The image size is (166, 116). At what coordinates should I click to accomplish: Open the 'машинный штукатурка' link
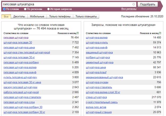click(x=99, y=52)
